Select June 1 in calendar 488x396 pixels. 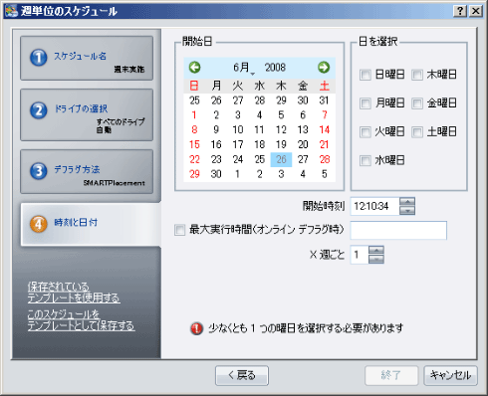[194, 115]
